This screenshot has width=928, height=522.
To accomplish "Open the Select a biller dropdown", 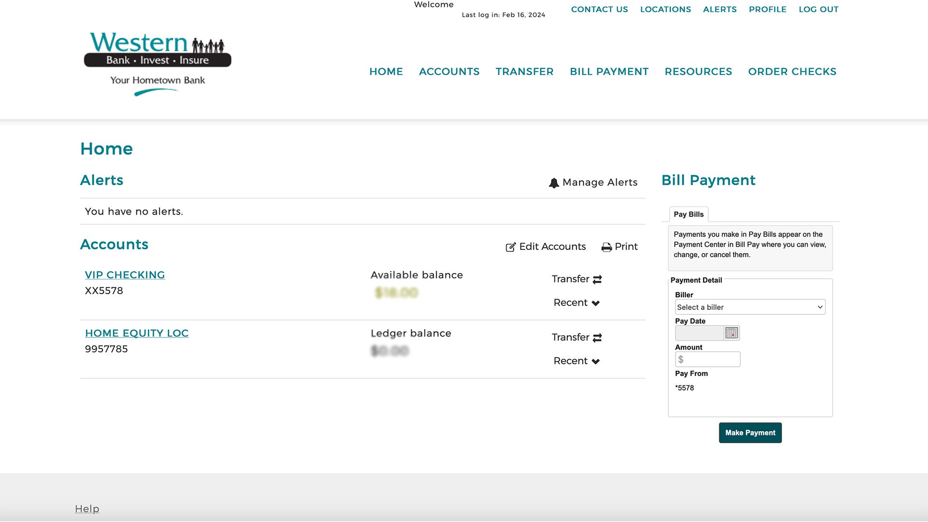I will [x=750, y=307].
